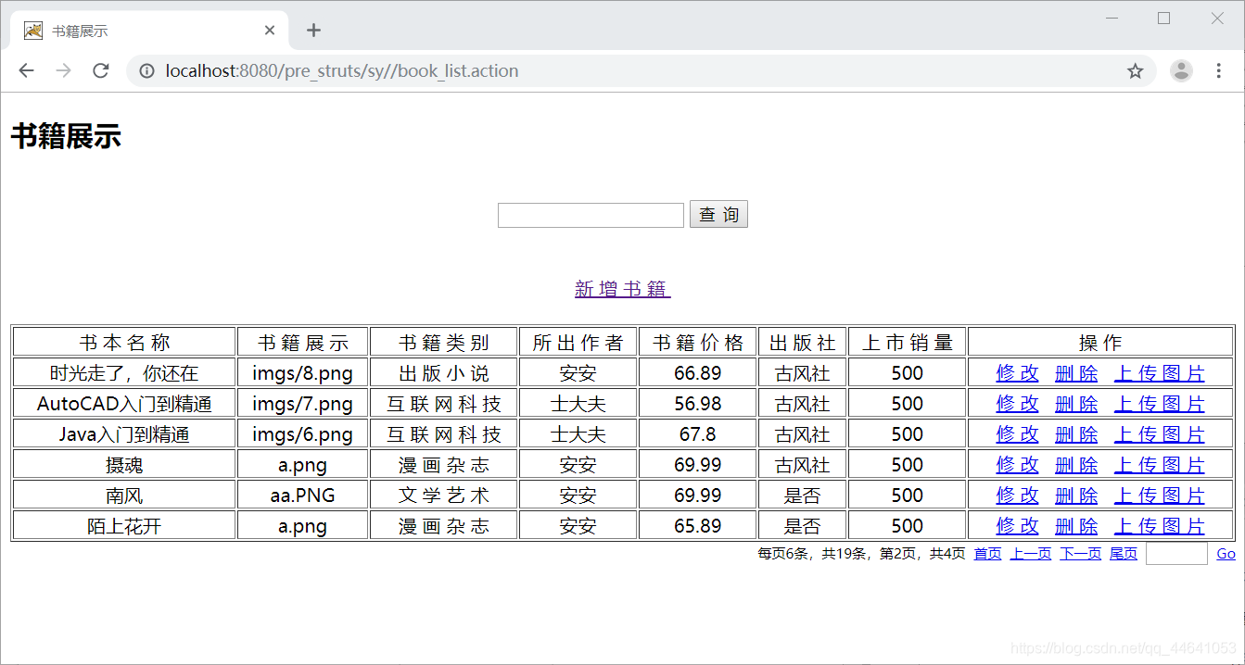Click the 书本名称 column header

125,343
